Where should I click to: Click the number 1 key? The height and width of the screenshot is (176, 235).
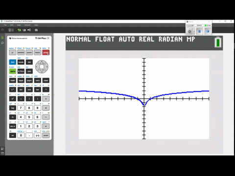coord(21,126)
